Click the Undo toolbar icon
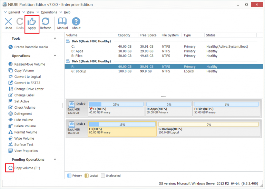 (x=8, y=21)
